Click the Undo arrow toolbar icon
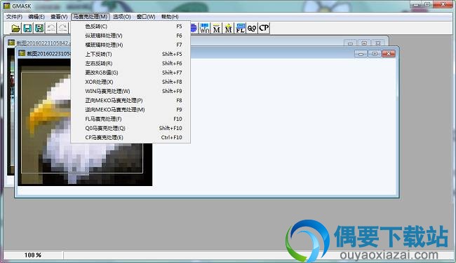Viewport: 456px width, 263px height. point(51,28)
